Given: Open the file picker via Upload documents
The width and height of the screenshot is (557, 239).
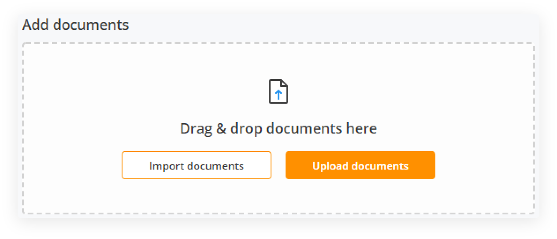Looking at the screenshot, I should (360, 165).
